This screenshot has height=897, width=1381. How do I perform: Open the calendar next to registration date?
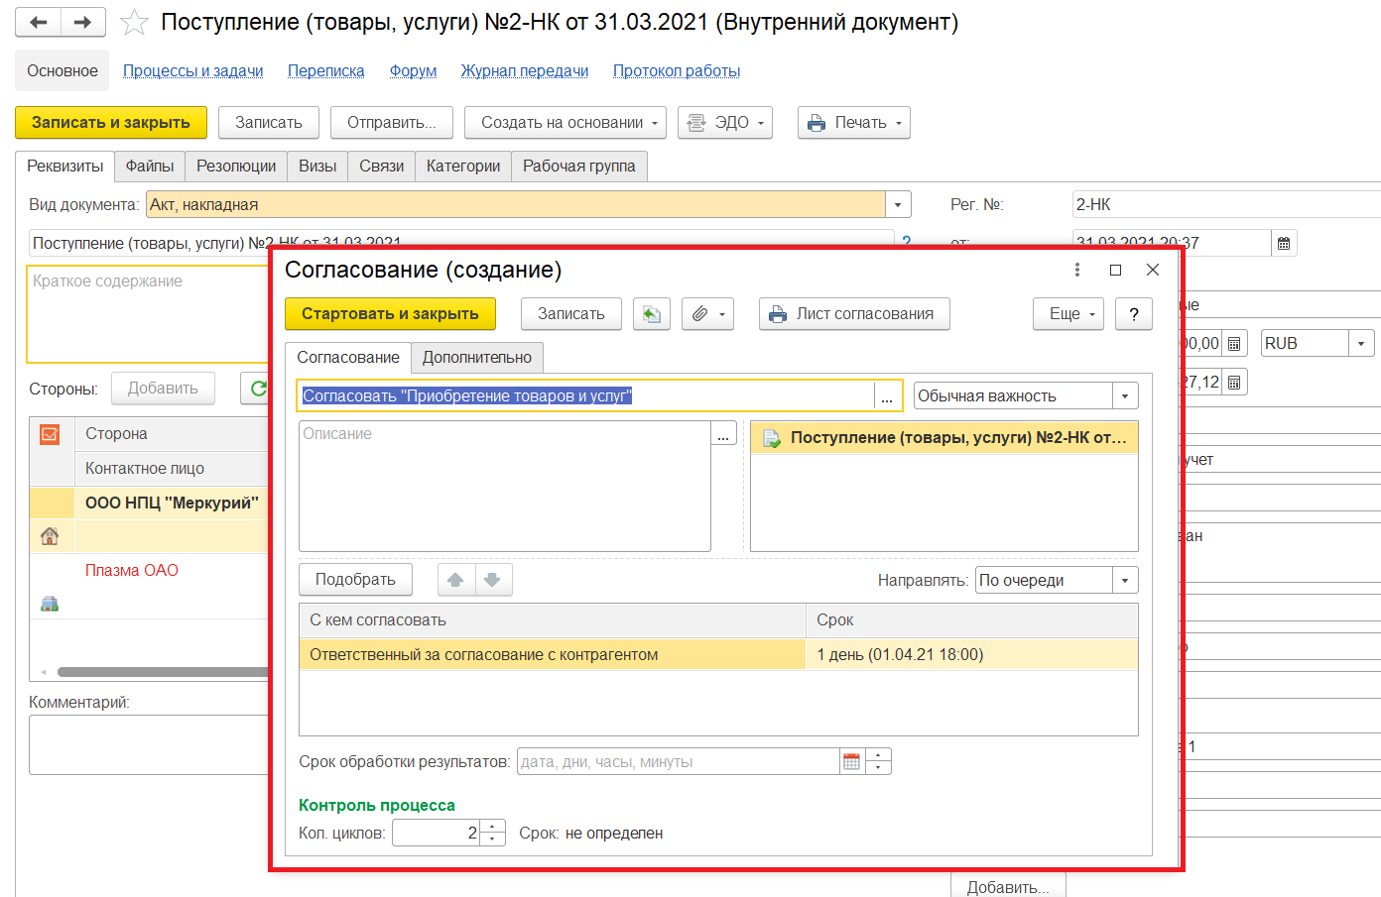tap(1284, 243)
